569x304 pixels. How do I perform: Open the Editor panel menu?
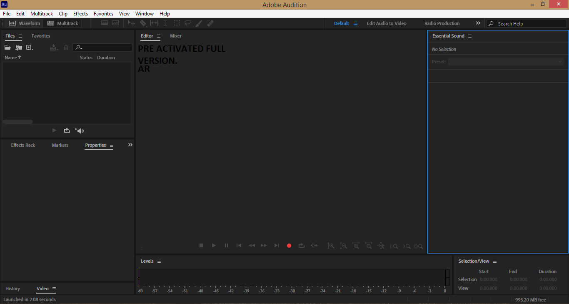(x=158, y=36)
